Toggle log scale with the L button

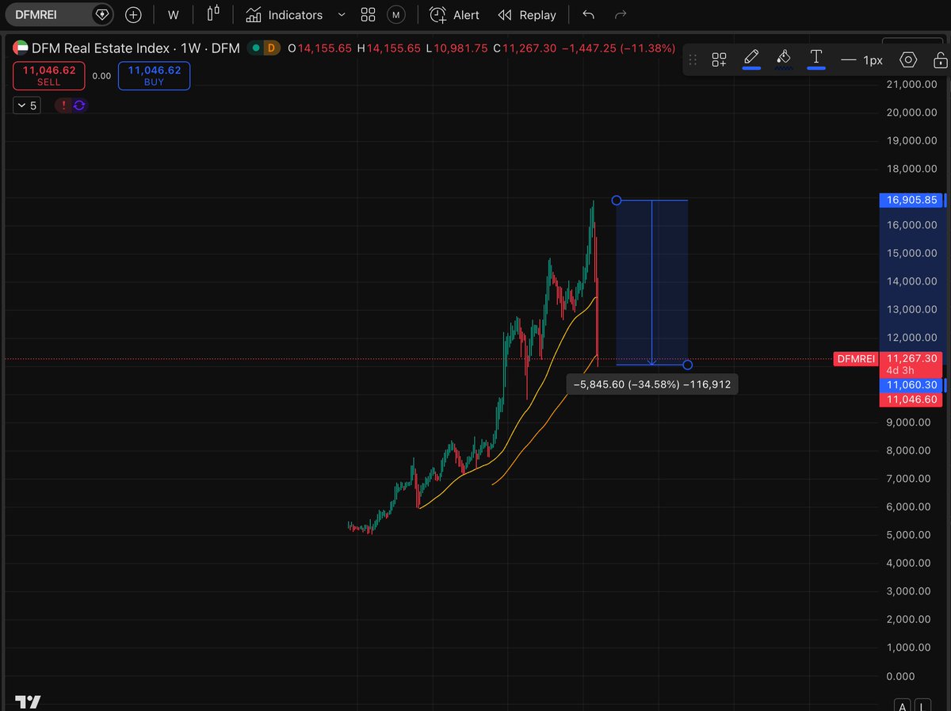point(922,705)
